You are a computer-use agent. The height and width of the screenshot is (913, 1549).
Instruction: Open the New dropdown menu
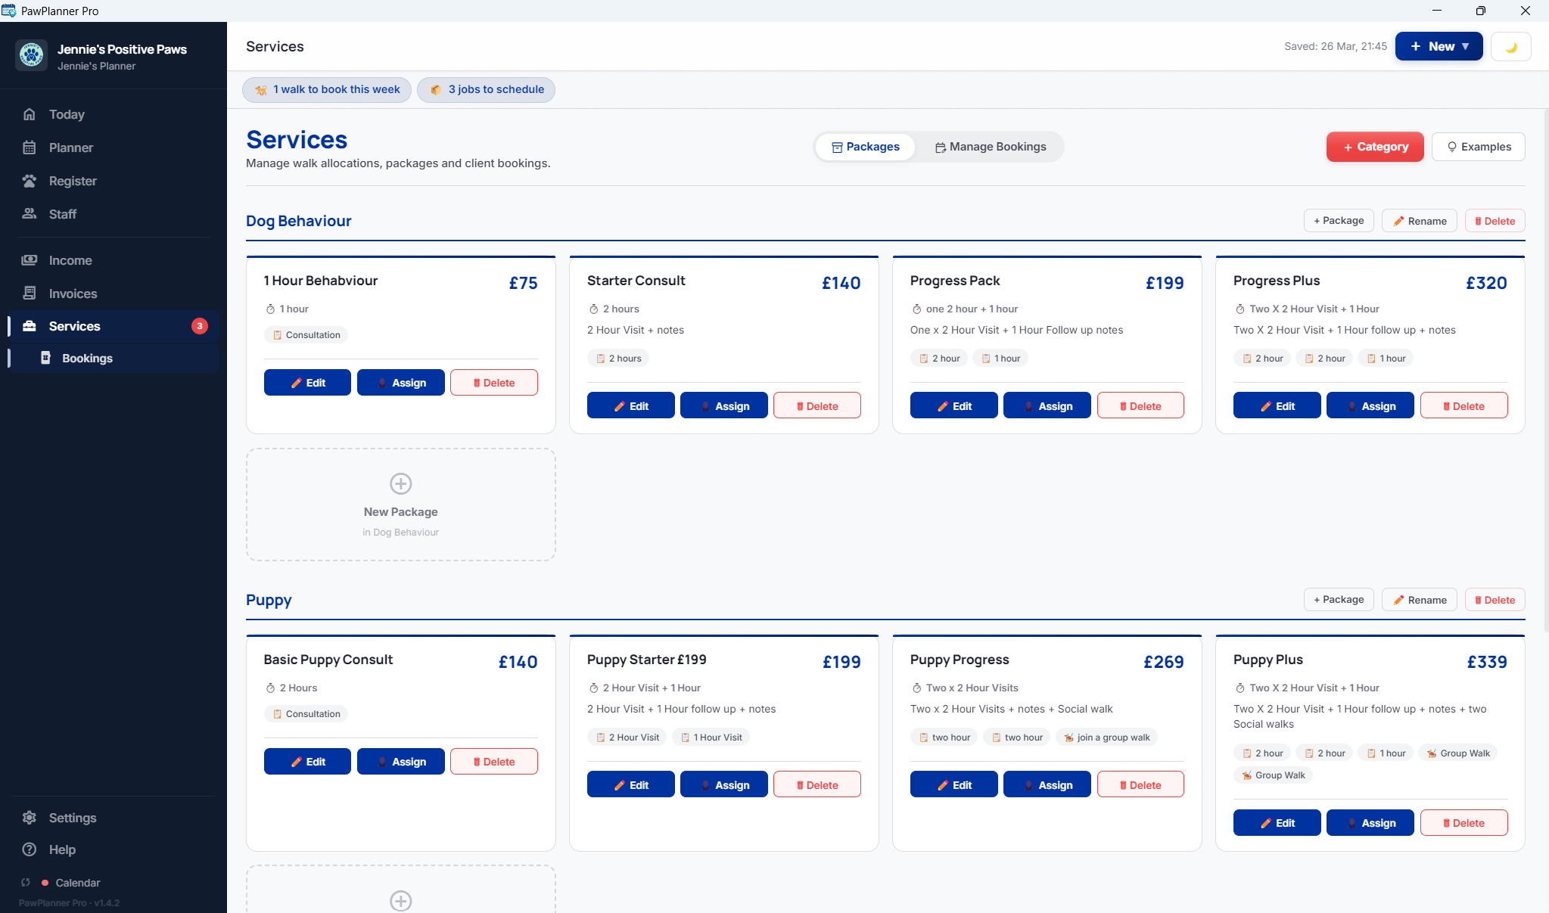point(1438,46)
